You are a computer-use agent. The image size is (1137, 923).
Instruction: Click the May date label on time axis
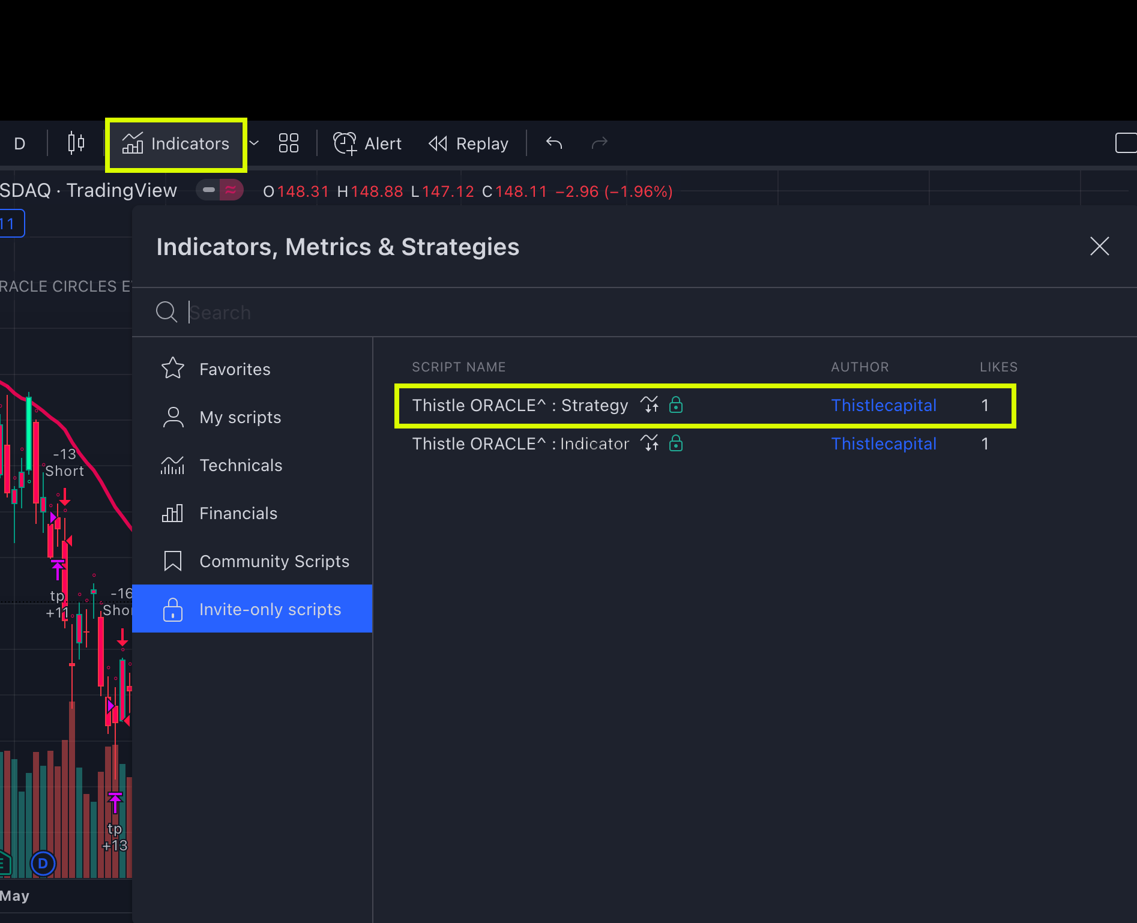pos(14,896)
